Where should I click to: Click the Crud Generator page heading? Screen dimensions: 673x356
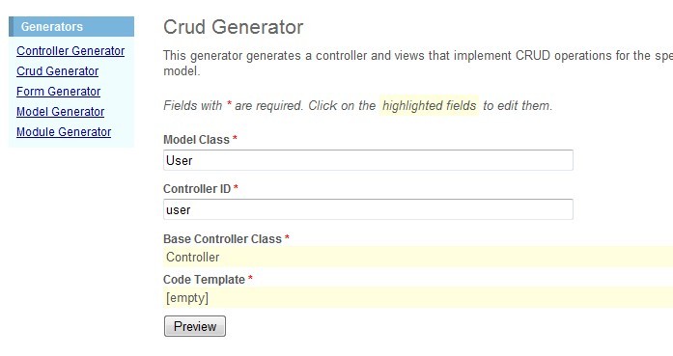[x=233, y=27]
